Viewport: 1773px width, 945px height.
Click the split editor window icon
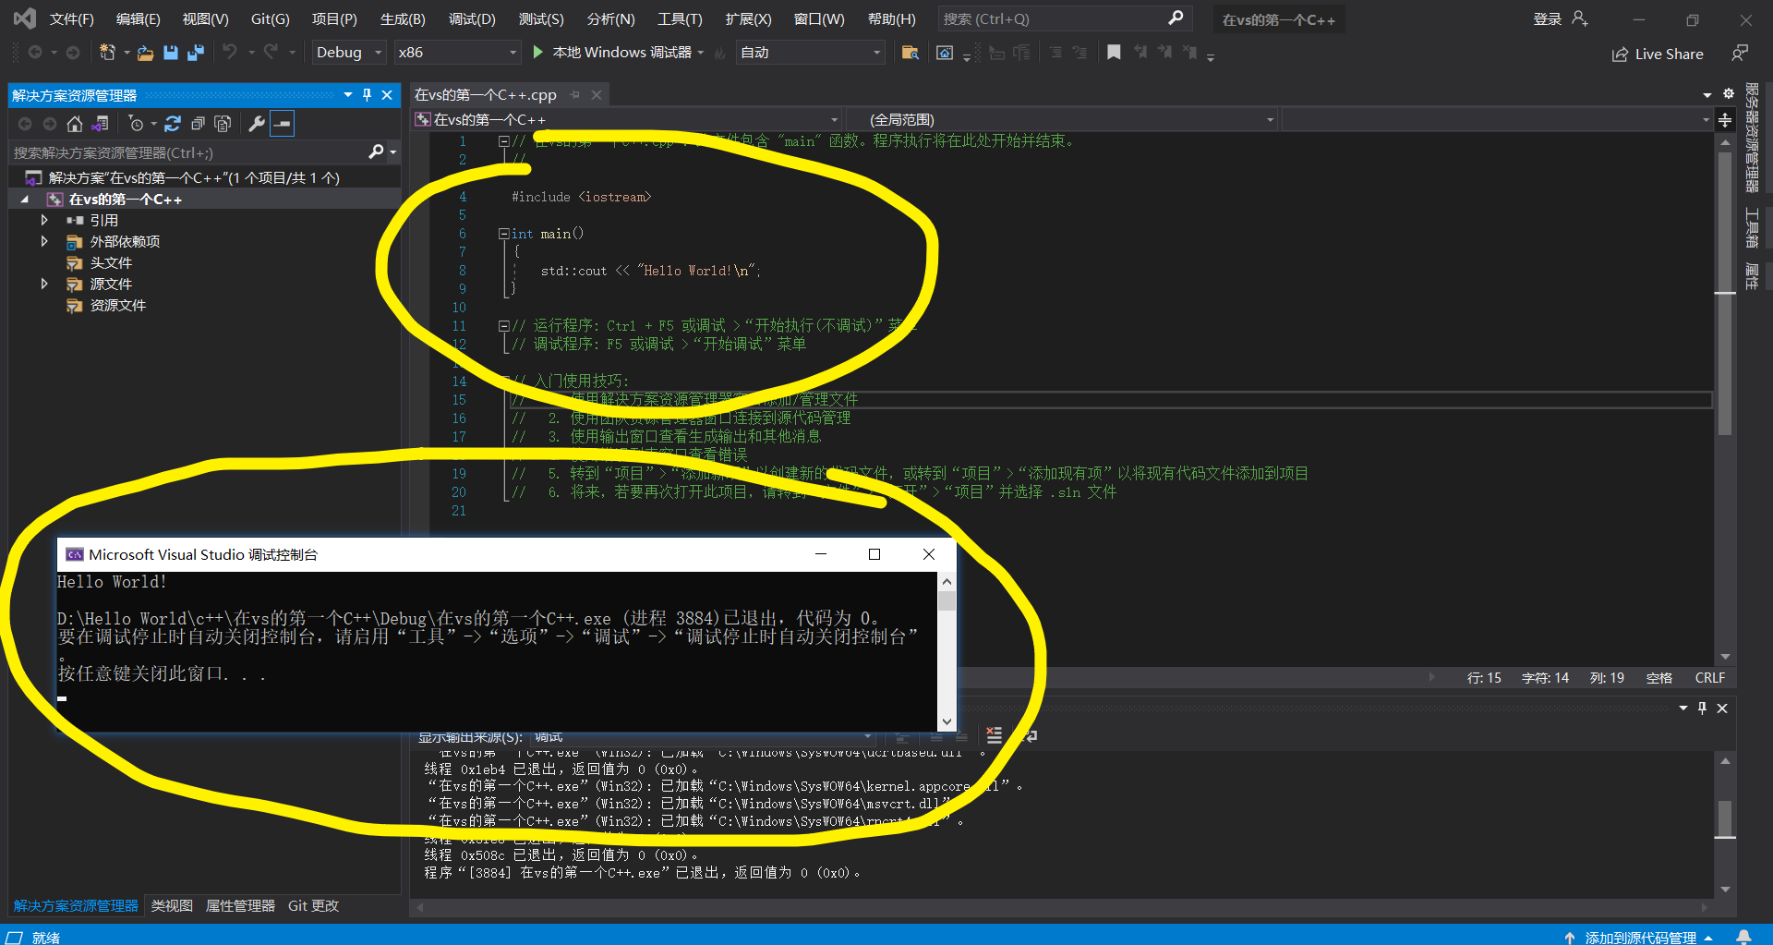tap(1725, 120)
